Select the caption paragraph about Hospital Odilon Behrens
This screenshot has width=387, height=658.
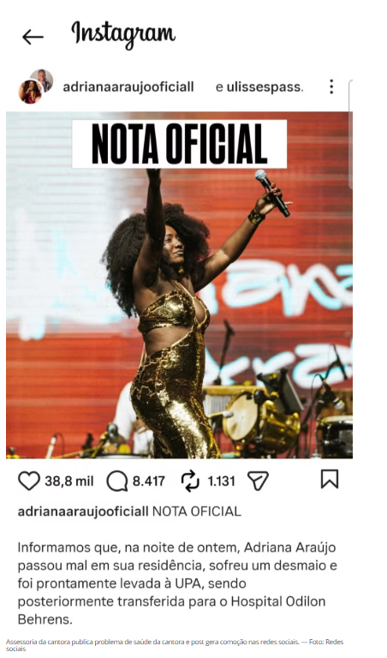coord(177,583)
